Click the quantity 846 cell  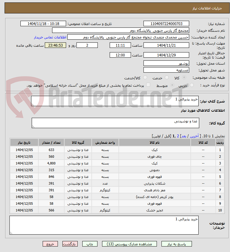click(51, 177)
